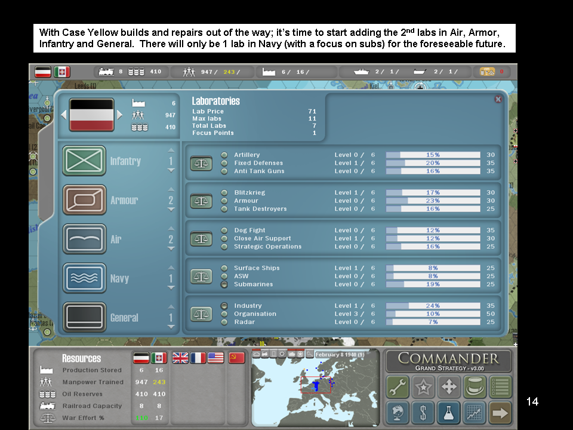Screen dimensions: 573x430
Task: Click the balance scale icon for Navy labs
Action: click(x=201, y=277)
